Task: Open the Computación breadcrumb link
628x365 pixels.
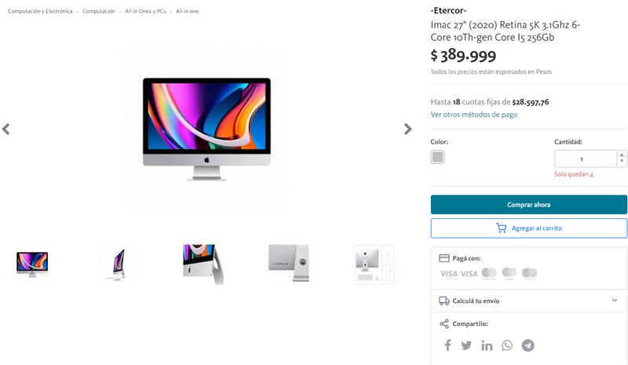Action: click(99, 11)
